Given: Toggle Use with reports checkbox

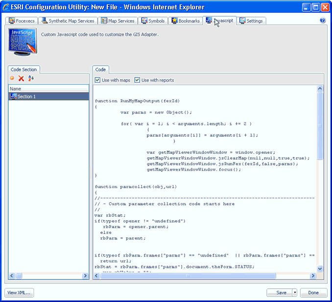Looking at the screenshot, I should tap(137, 80).
